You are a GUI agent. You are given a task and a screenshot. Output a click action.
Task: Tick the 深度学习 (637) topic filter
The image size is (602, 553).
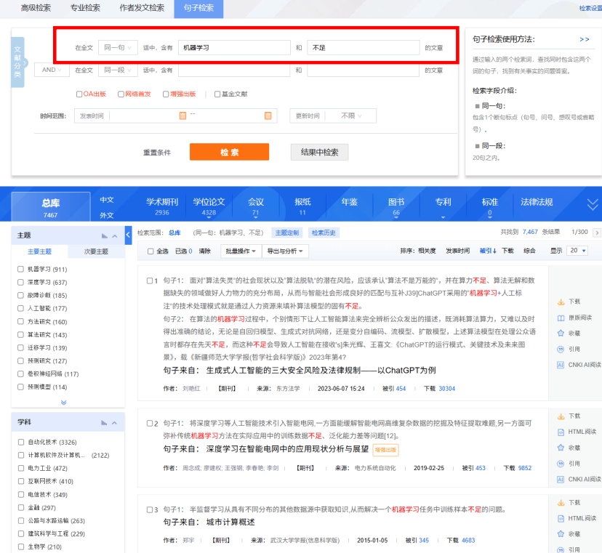(x=21, y=282)
